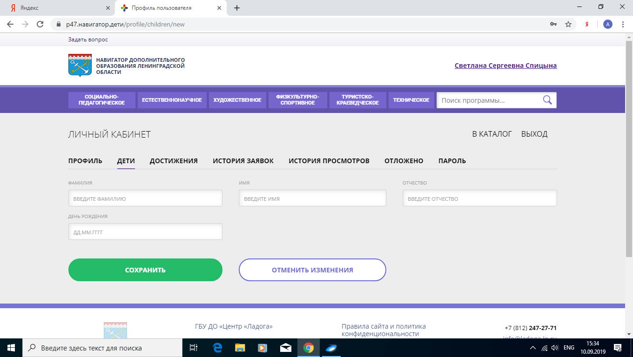Screen dimensions: 633x357
Task: Click the День рождения date field
Action: tap(145, 232)
